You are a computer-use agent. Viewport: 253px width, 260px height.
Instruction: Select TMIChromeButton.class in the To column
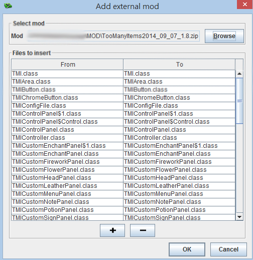(x=179, y=98)
